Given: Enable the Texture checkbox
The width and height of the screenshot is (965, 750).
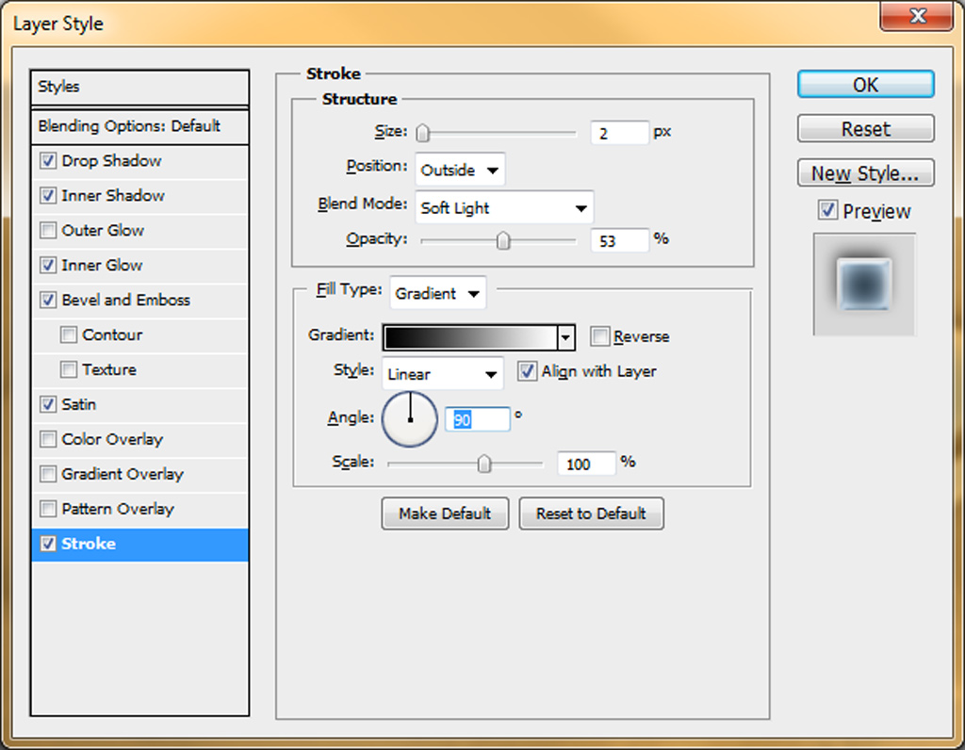Looking at the screenshot, I should click(68, 369).
